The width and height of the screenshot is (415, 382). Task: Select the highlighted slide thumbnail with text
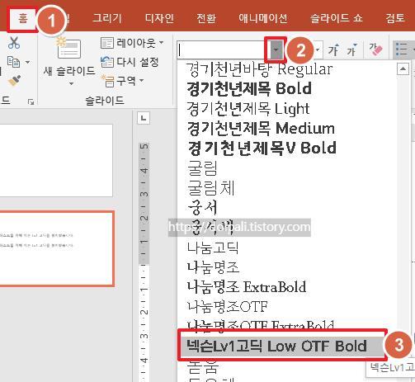[57, 248]
